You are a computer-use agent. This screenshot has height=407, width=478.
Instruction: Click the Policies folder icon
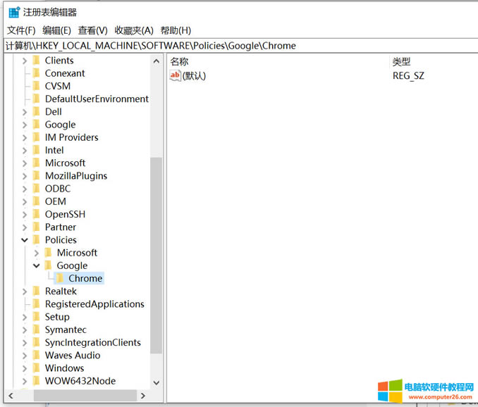[37, 240]
